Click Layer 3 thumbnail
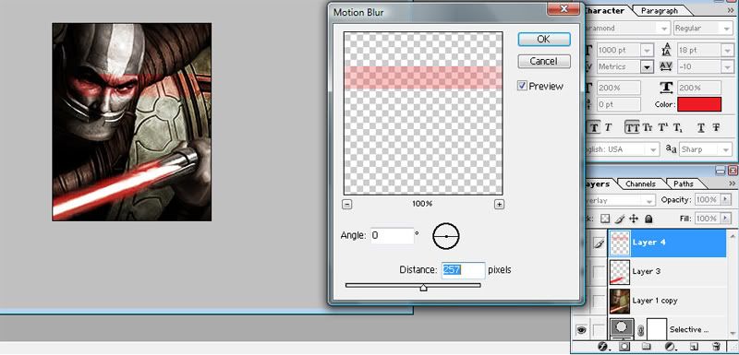739x355 pixels. pos(620,272)
